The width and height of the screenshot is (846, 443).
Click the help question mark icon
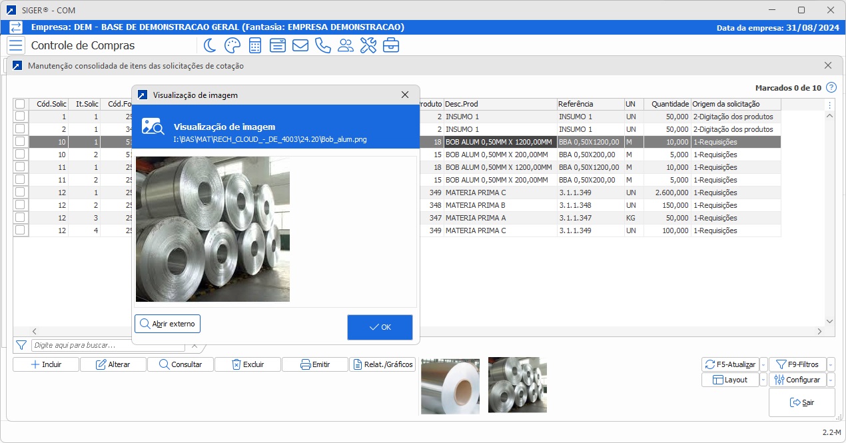(x=831, y=88)
